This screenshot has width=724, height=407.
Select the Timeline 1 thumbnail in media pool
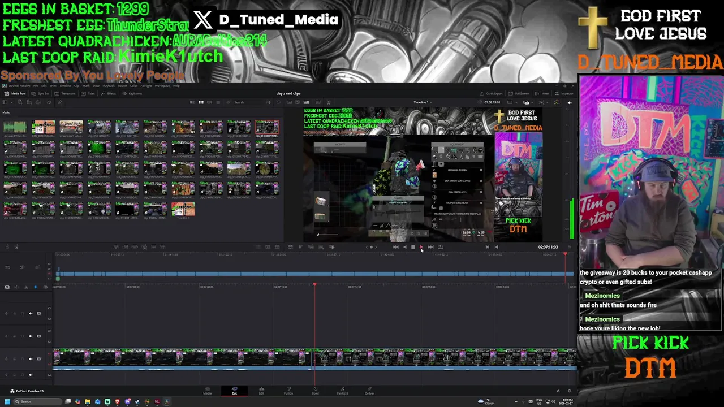click(183, 210)
